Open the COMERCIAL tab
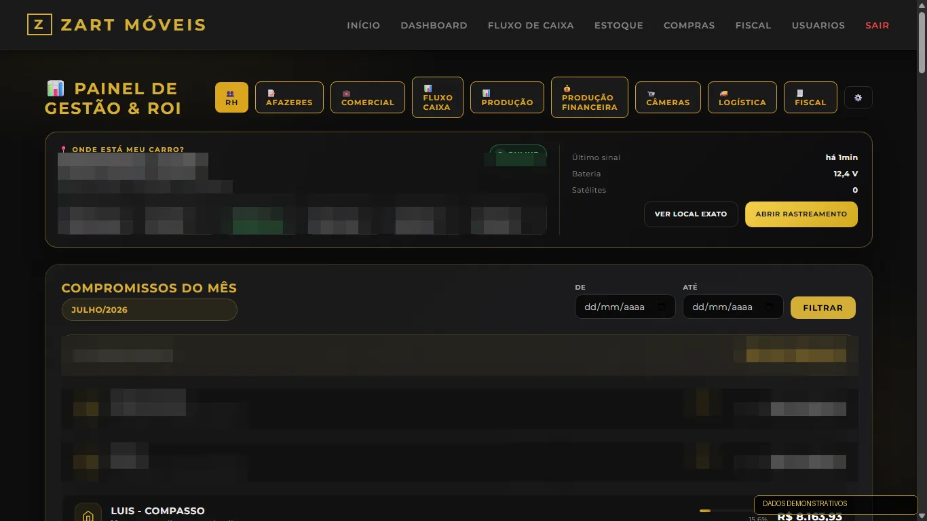Image resolution: width=927 pixels, height=521 pixels. pos(368,98)
